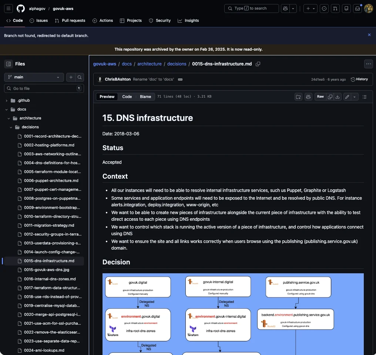This screenshot has width=376, height=355.
Task: Open the Security tab
Action: pos(160,21)
